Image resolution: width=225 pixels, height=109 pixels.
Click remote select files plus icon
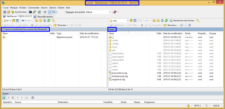(182, 25)
